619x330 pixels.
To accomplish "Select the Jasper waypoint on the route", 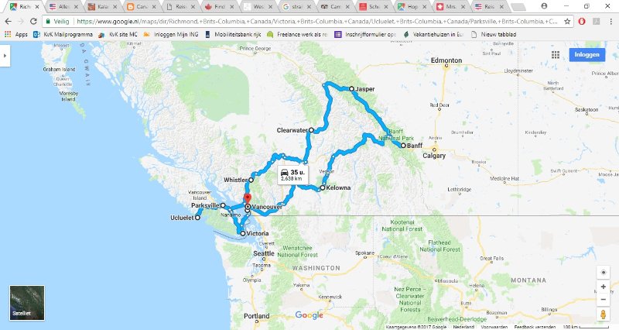I will click(351, 89).
